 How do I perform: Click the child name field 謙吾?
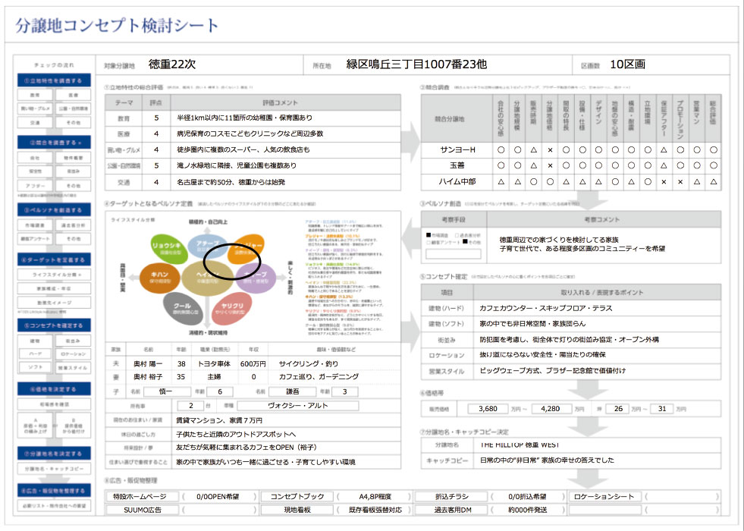[292, 391]
